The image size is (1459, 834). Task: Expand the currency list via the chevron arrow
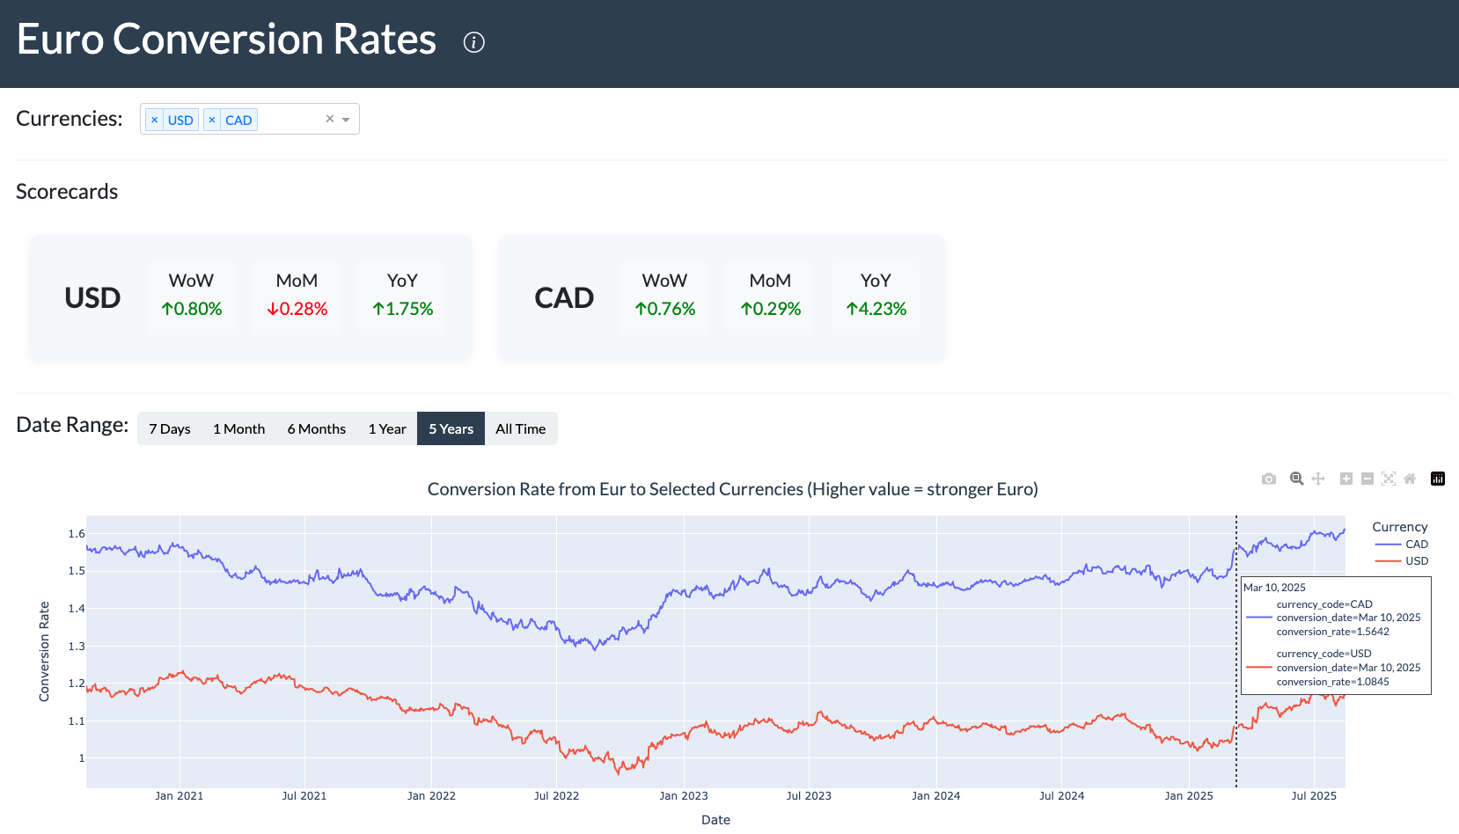(345, 119)
